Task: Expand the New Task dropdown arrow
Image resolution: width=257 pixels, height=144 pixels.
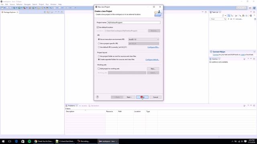Action: [225, 16]
